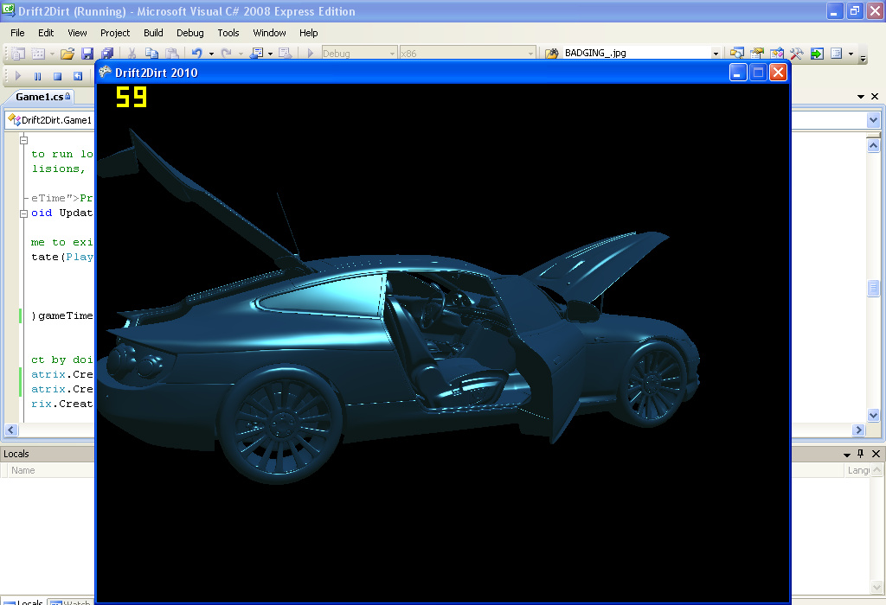Click the Navigate Backward icon
The height and width of the screenshot is (605, 886).
257,53
